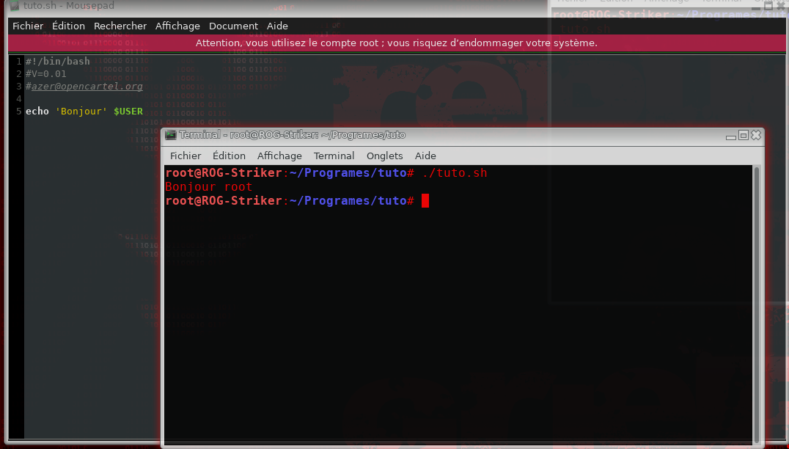
Task: Open Rechercher menu in Mousepad
Action: tap(120, 26)
